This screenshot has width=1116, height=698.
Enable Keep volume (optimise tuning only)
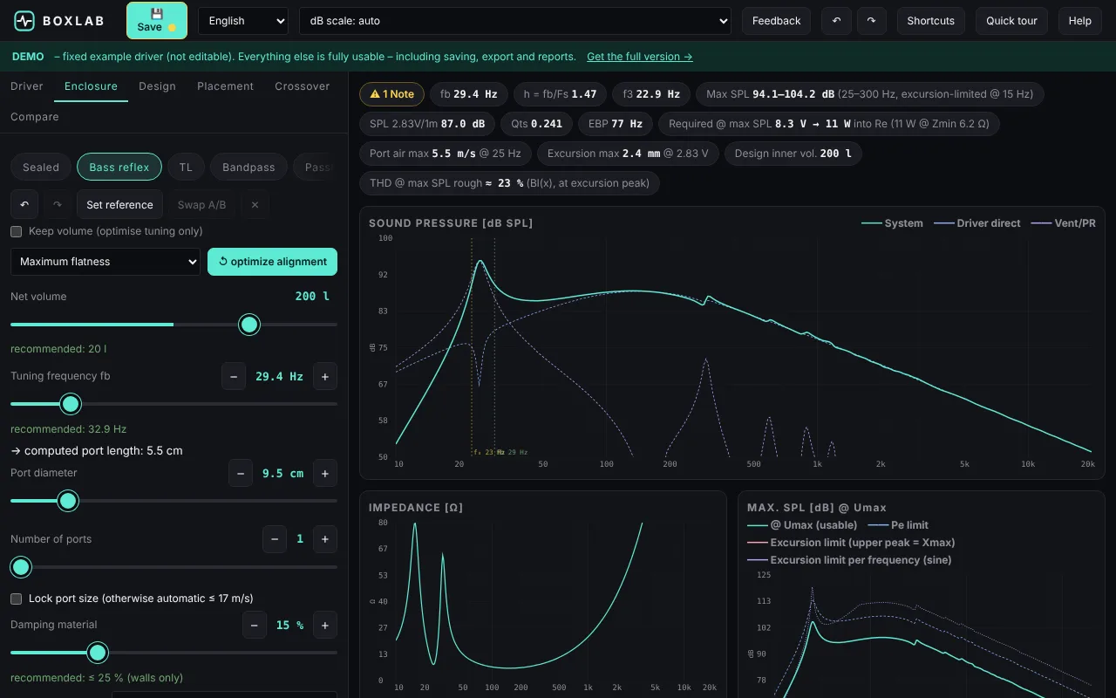pos(16,231)
